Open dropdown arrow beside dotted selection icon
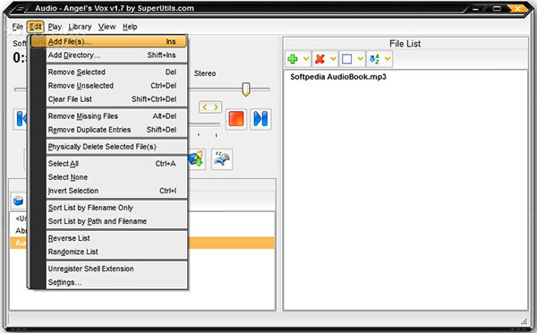537x333 pixels. pos(361,59)
